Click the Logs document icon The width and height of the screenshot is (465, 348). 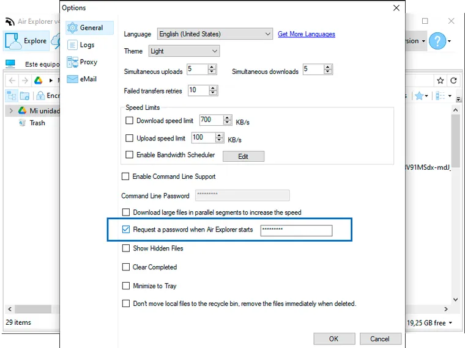(72, 45)
